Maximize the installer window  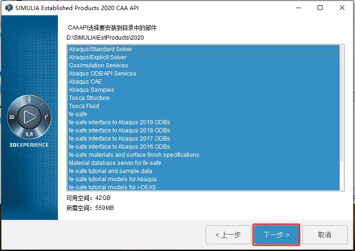(x=320, y=8)
